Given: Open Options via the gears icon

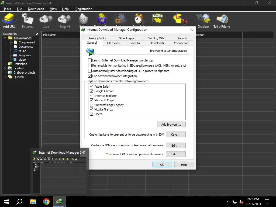Looking at the screenshot, I should point(120,19).
